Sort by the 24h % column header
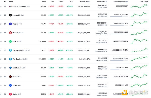This screenshot has width=151, height=98. point(61,2)
